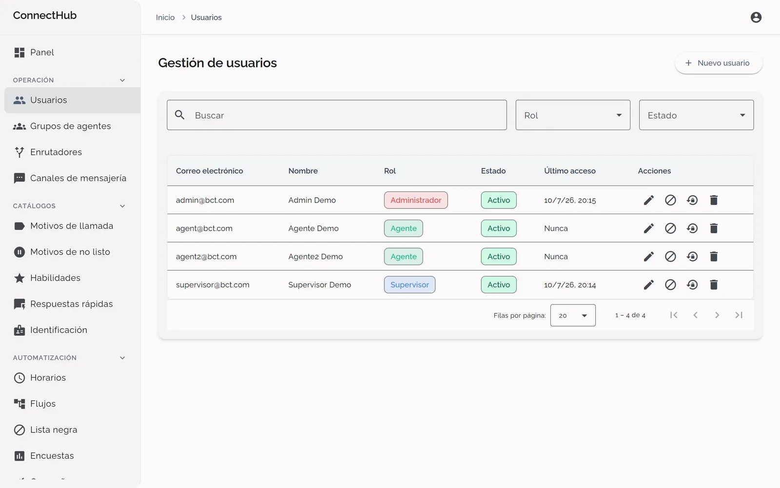Open the Rol filter dropdown

point(573,115)
